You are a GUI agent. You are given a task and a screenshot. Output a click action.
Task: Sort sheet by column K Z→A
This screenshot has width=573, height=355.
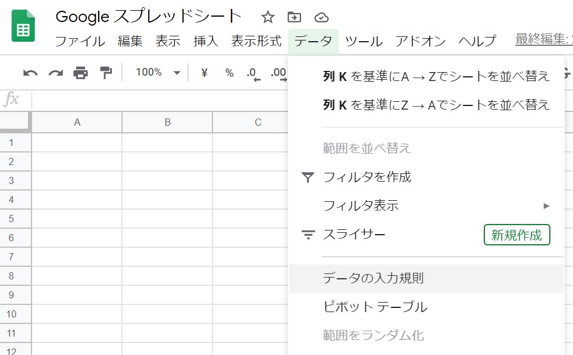click(426, 105)
